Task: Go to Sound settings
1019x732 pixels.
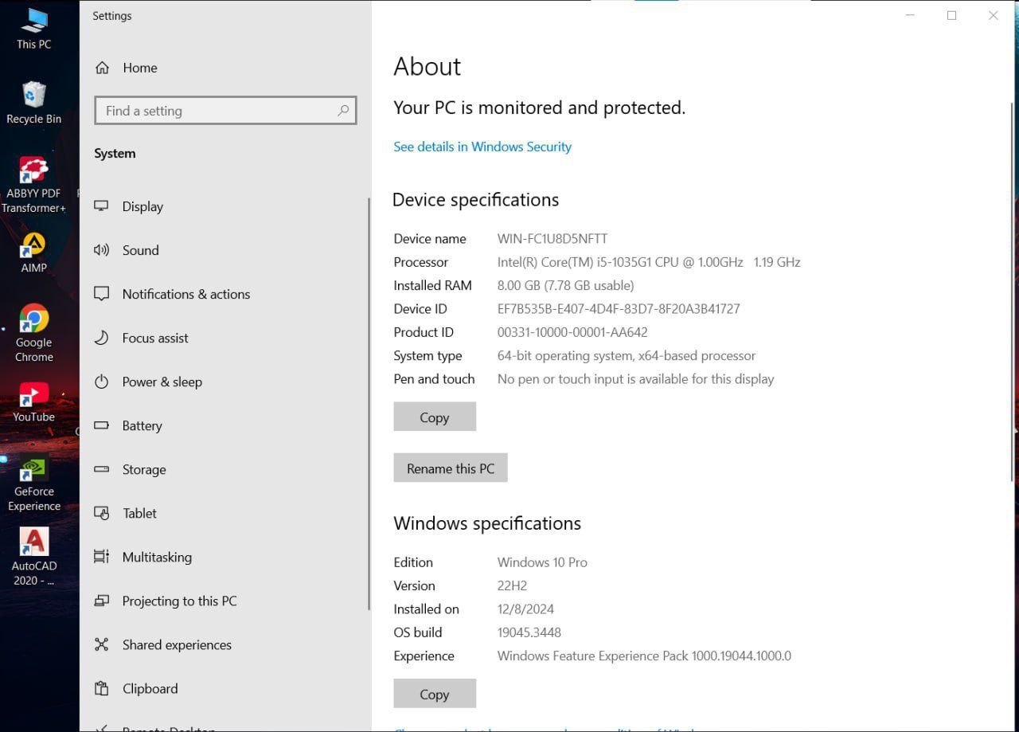Action: [x=224, y=250]
